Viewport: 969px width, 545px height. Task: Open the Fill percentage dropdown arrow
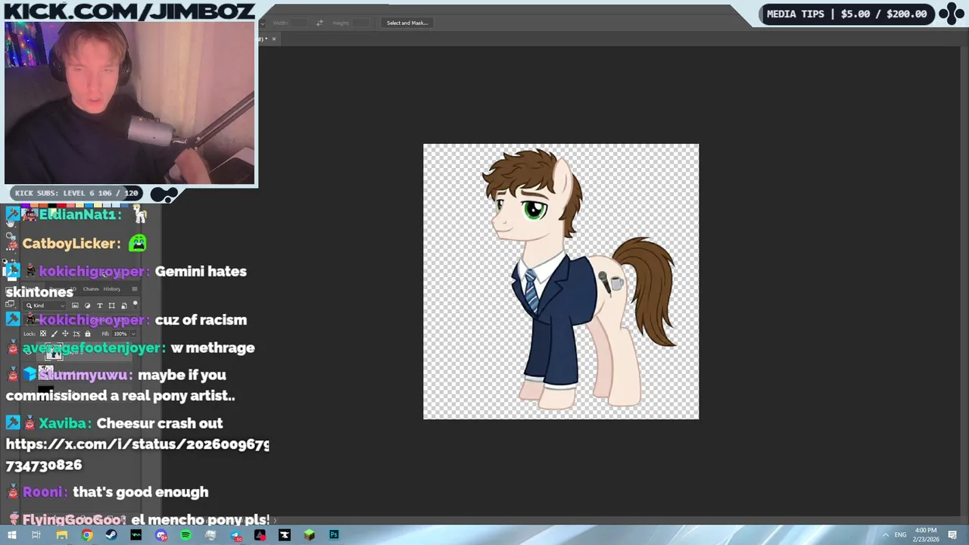(133, 334)
